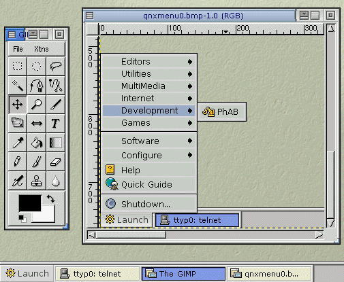Click the horizontal scrollbar right arrow
Screen dimensions: 344x282
point(319,235)
